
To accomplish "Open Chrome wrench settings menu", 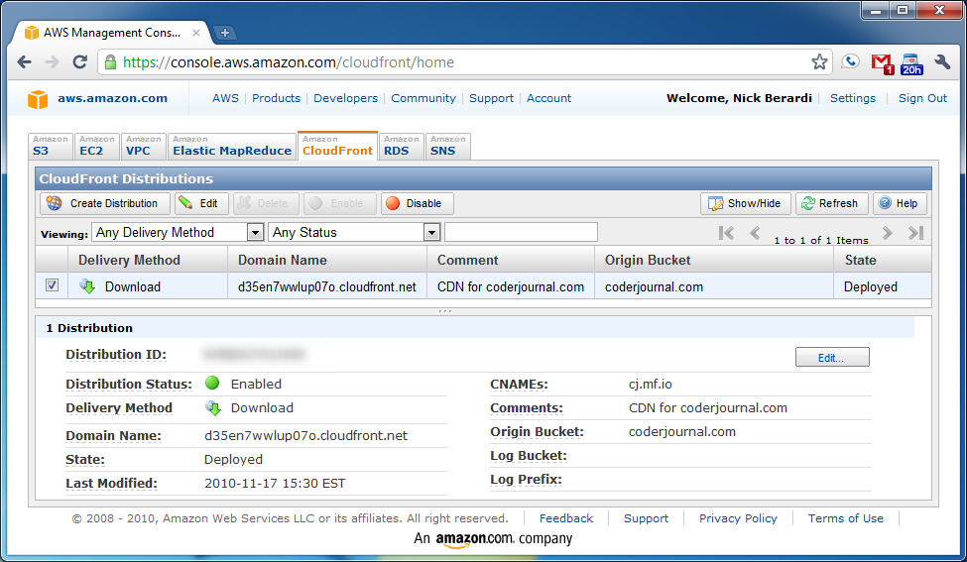I will click(x=942, y=62).
